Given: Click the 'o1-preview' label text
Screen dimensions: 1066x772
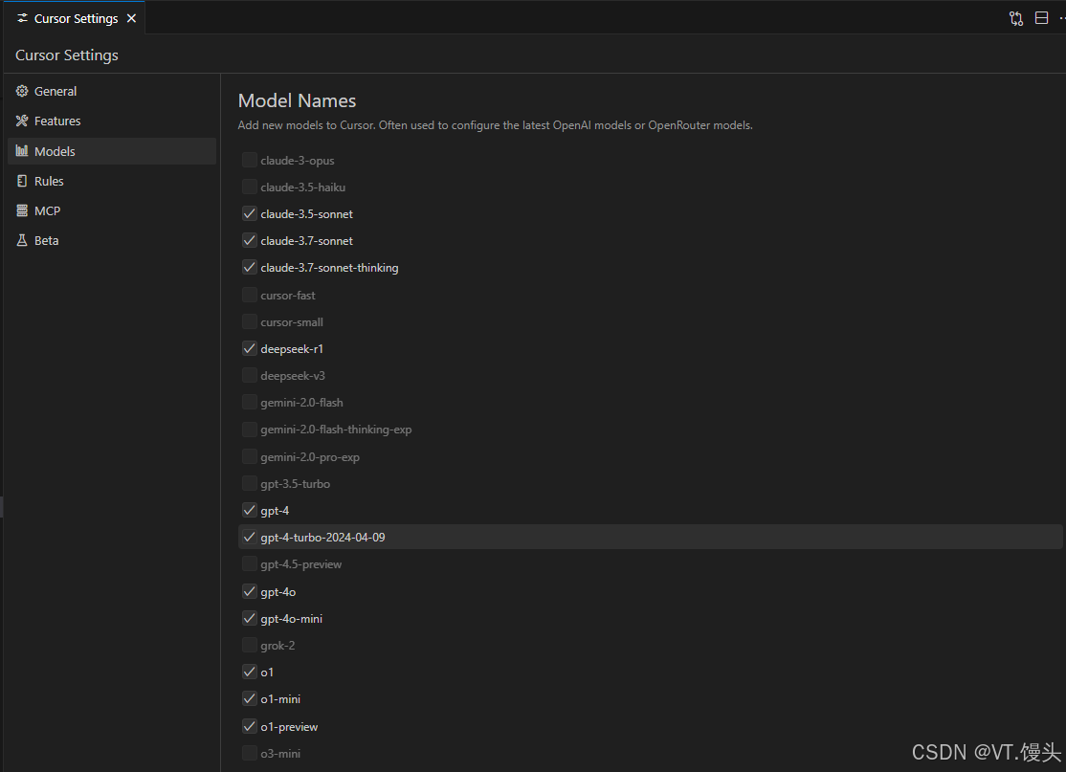Looking at the screenshot, I should (x=289, y=727).
